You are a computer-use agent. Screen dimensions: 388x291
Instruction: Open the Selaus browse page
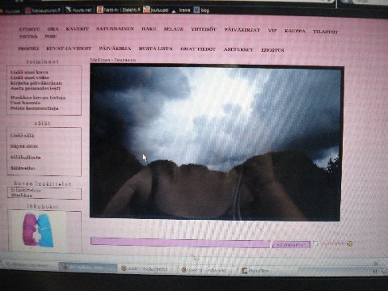[174, 29]
